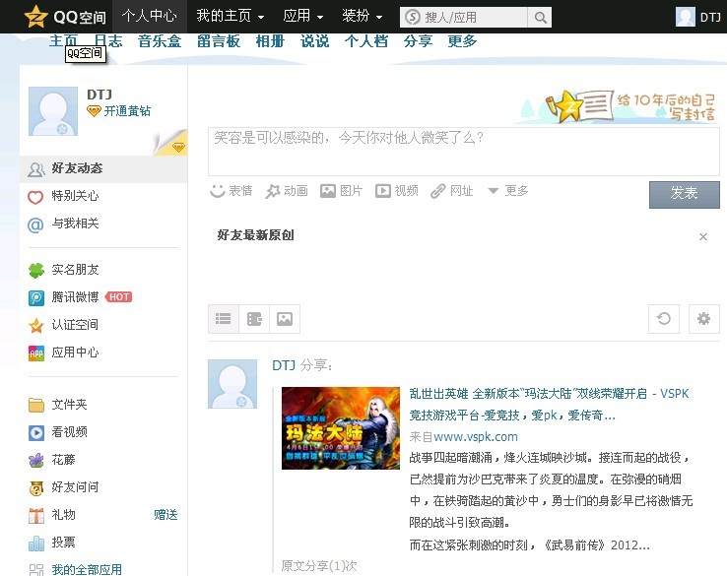
Task: Open 相册 navigation item
Action: 270,41
